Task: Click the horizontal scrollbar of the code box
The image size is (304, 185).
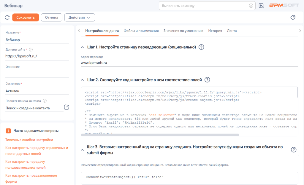Action: [x=160, y=135]
